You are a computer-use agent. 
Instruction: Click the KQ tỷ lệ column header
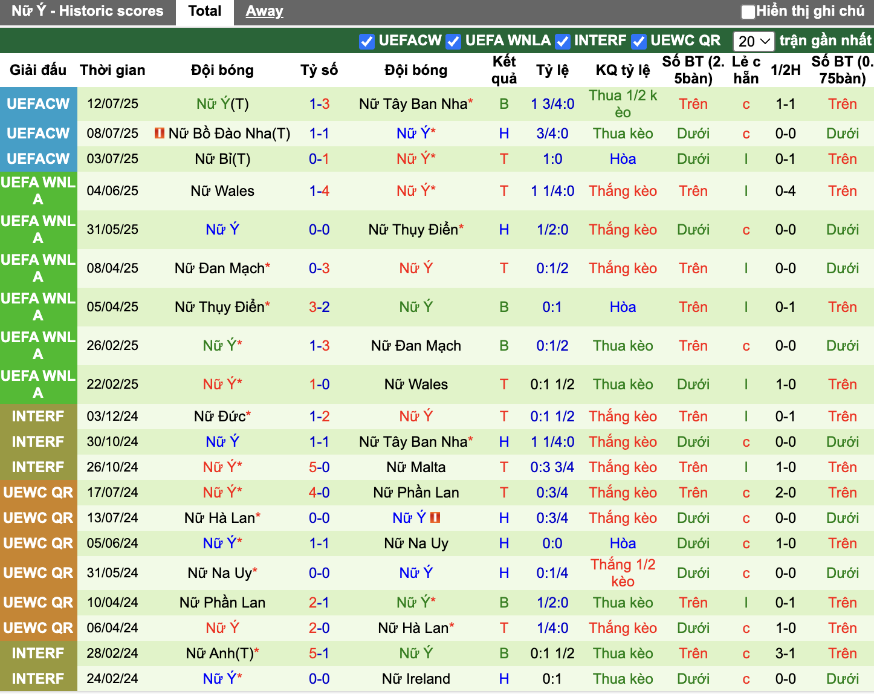click(x=623, y=70)
